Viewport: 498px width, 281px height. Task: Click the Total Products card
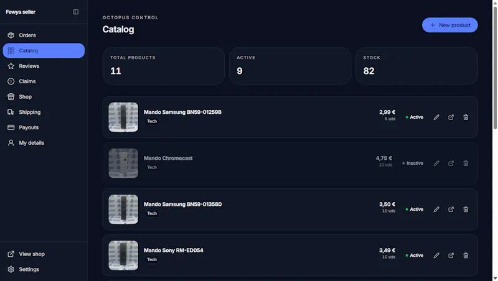(x=164, y=66)
